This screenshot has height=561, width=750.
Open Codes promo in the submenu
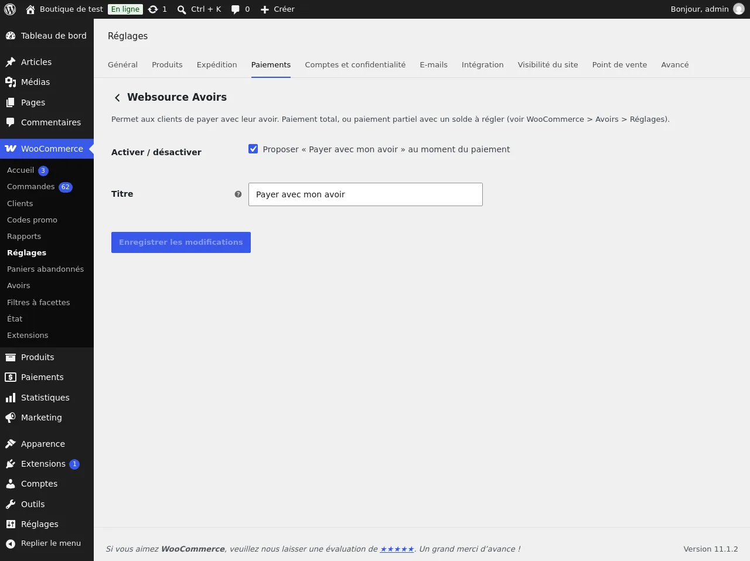32,220
